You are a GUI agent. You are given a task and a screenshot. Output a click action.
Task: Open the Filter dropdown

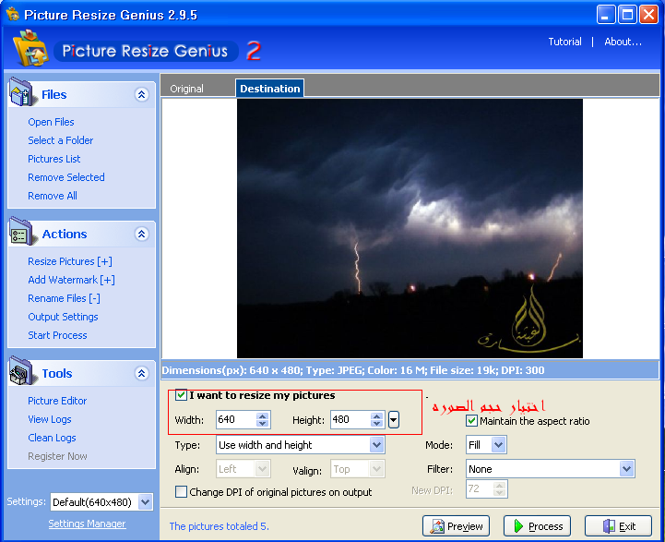627,469
